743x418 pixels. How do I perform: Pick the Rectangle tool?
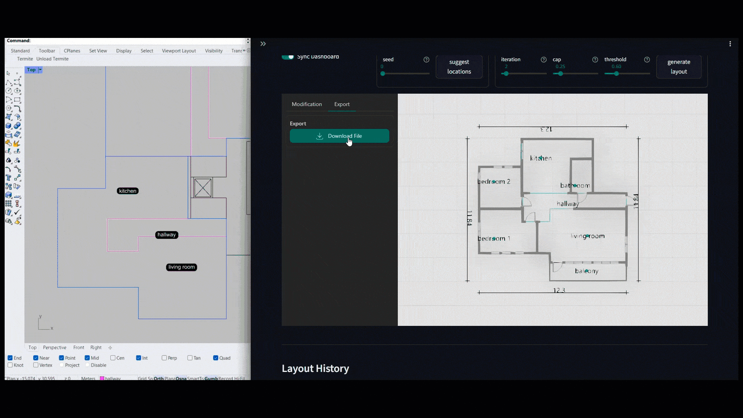18,99
